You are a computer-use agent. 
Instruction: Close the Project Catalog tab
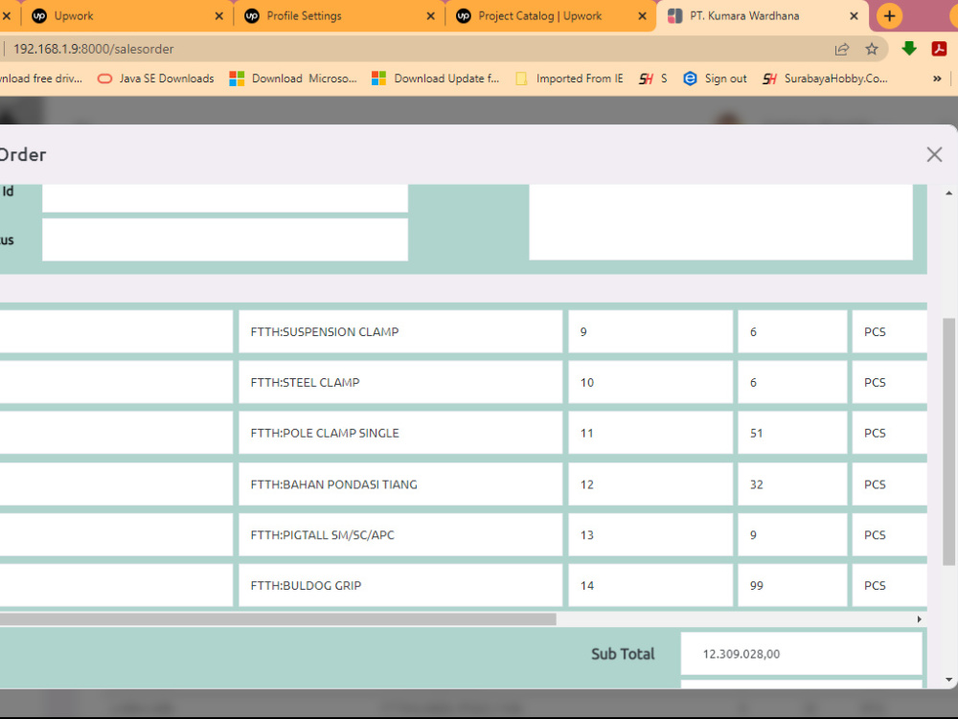642,16
